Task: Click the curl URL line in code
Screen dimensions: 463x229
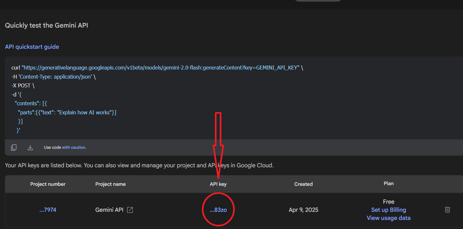Action: [x=157, y=68]
